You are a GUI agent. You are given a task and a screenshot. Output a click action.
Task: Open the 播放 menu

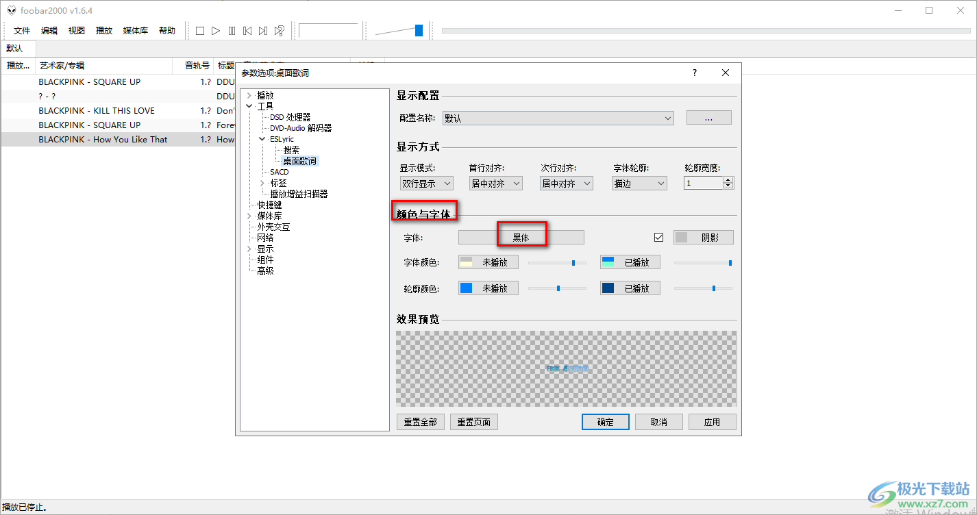pos(104,31)
